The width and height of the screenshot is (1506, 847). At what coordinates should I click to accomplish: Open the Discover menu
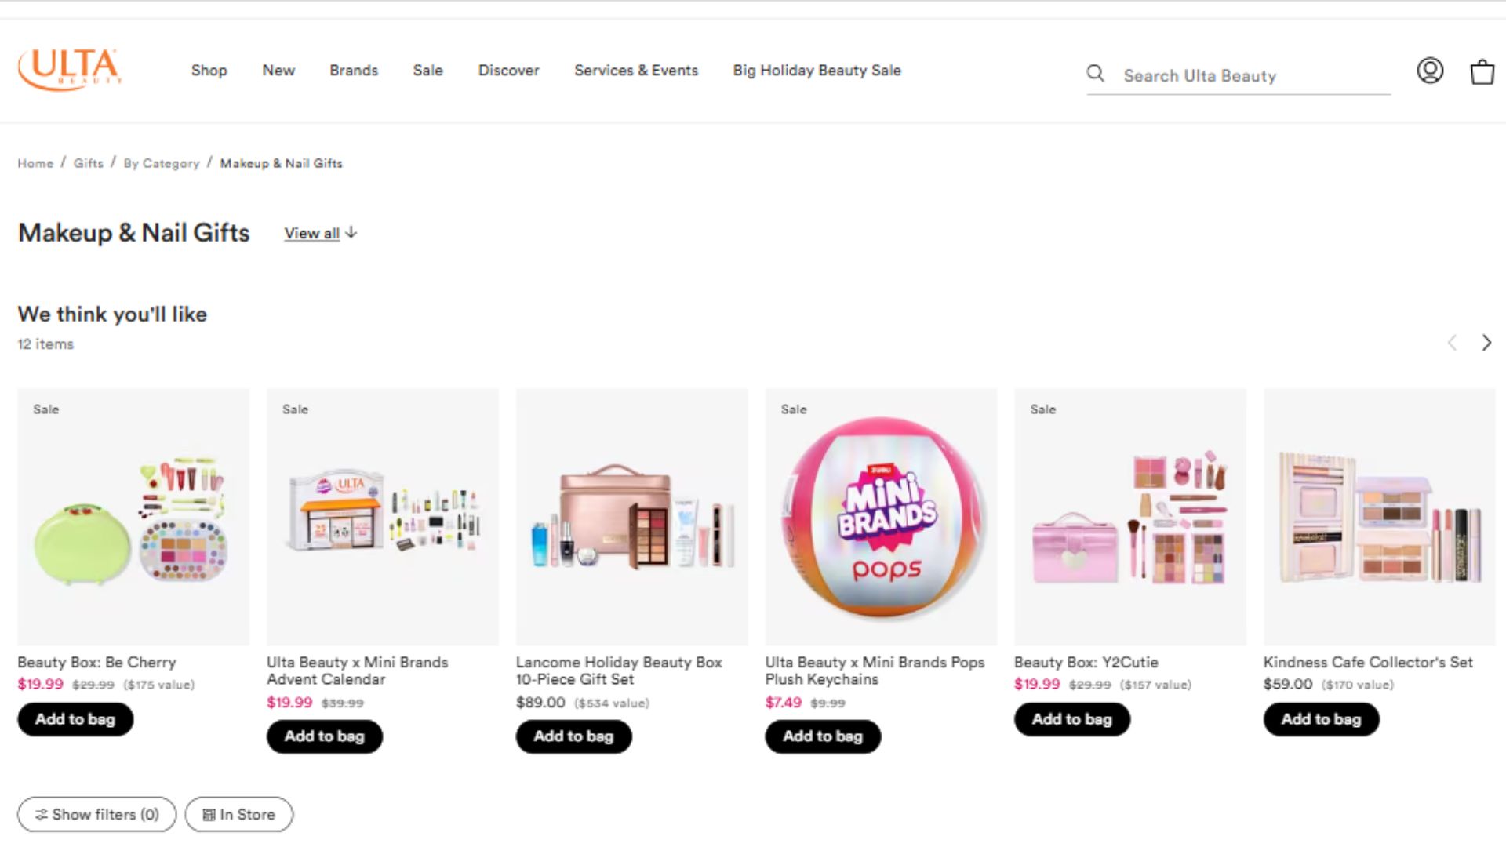point(509,71)
